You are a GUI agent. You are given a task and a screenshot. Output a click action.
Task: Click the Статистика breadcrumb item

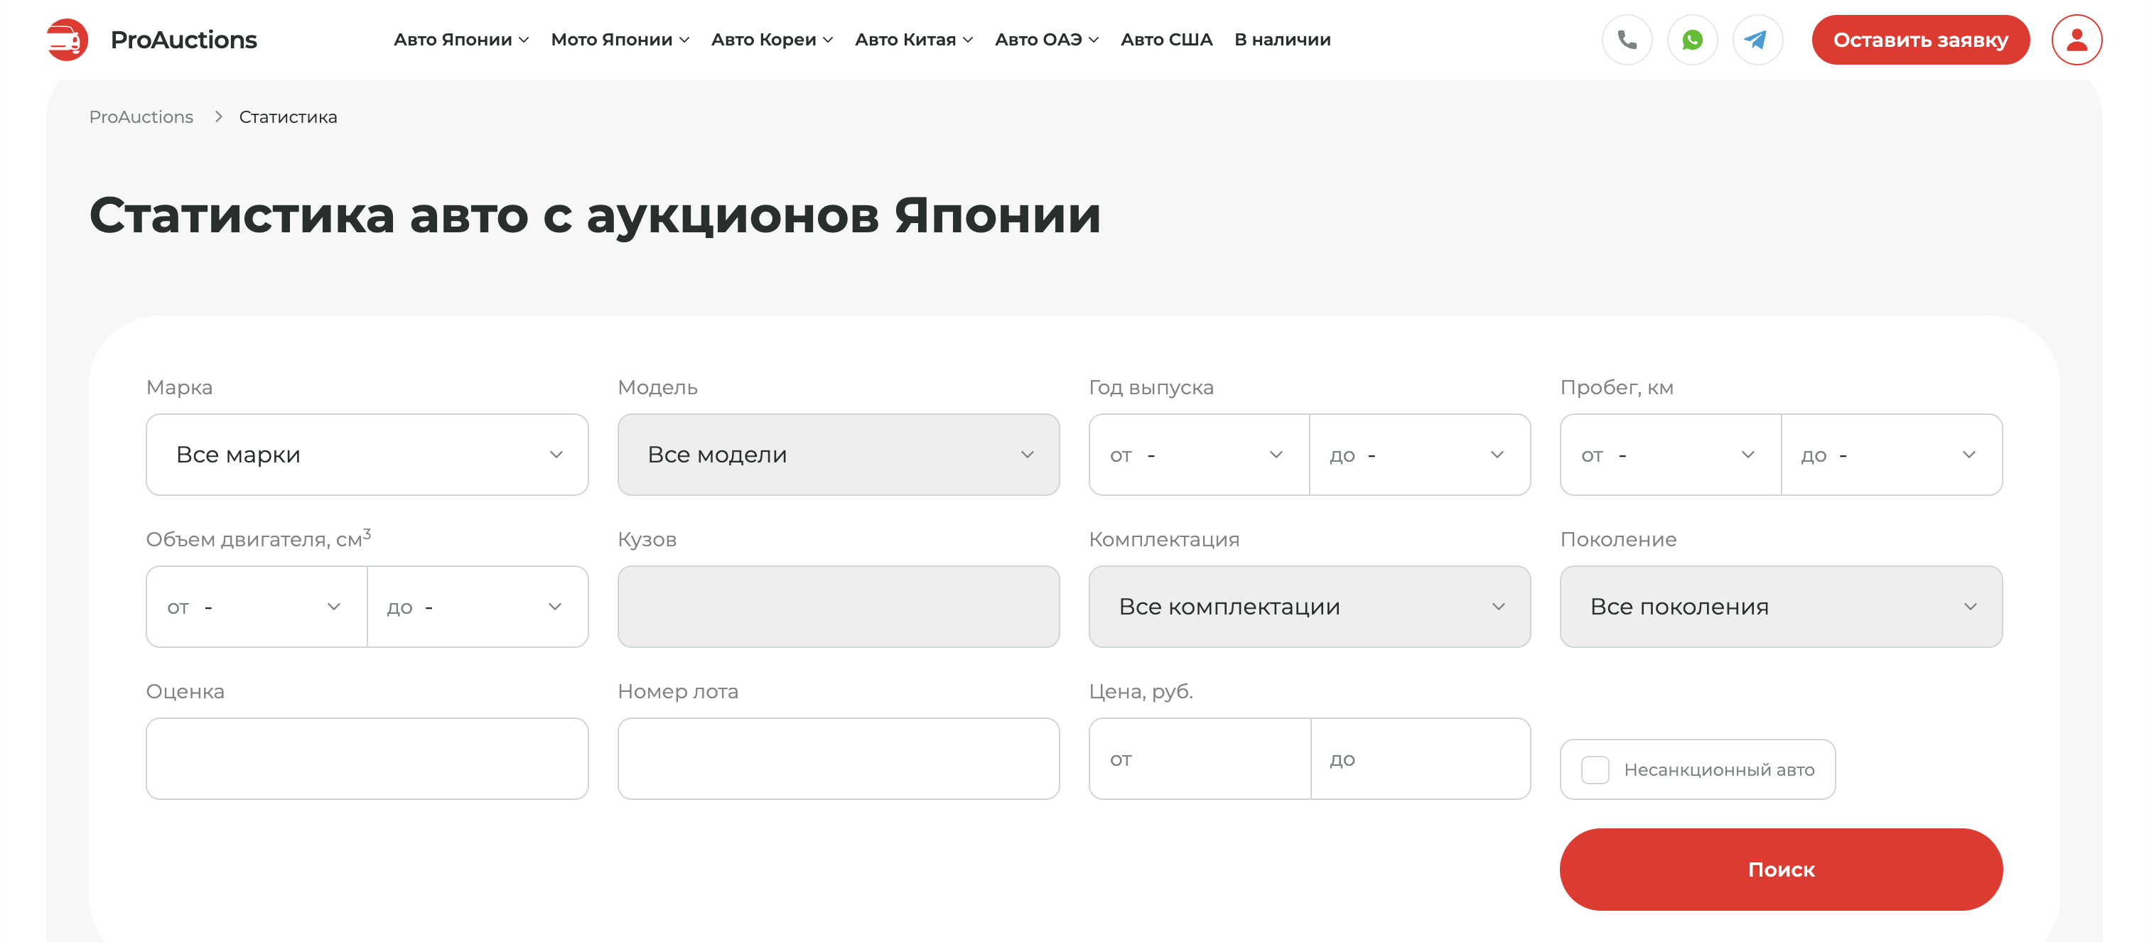click(288, 117)
